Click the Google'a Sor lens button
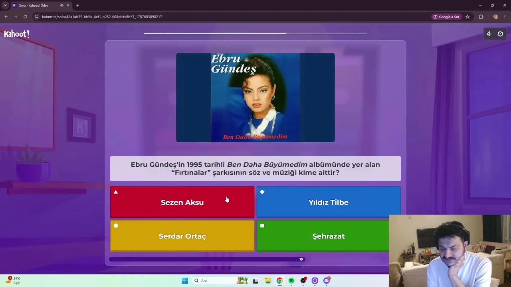Screen dimensions: 511x287 pos(446,17)
